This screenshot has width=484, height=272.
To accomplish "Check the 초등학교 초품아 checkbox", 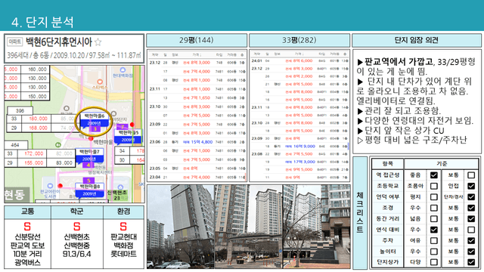I will [433, 186].
